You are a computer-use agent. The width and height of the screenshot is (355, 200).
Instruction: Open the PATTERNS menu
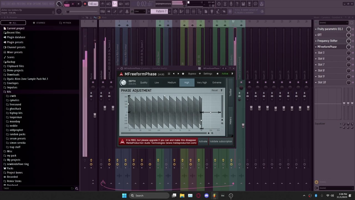click(x=21, y=4)
